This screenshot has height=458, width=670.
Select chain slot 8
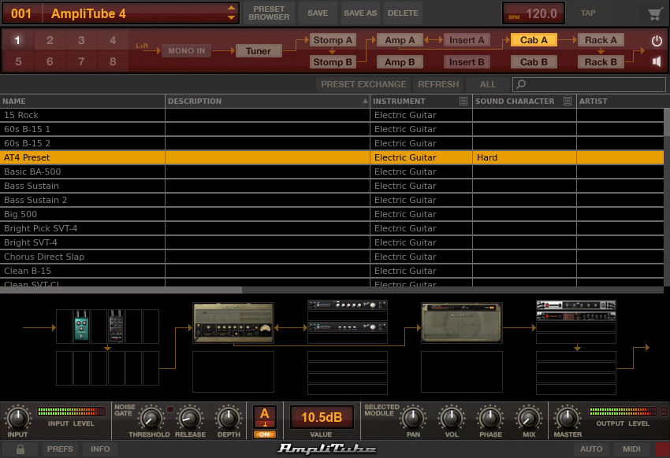point(113,62)
